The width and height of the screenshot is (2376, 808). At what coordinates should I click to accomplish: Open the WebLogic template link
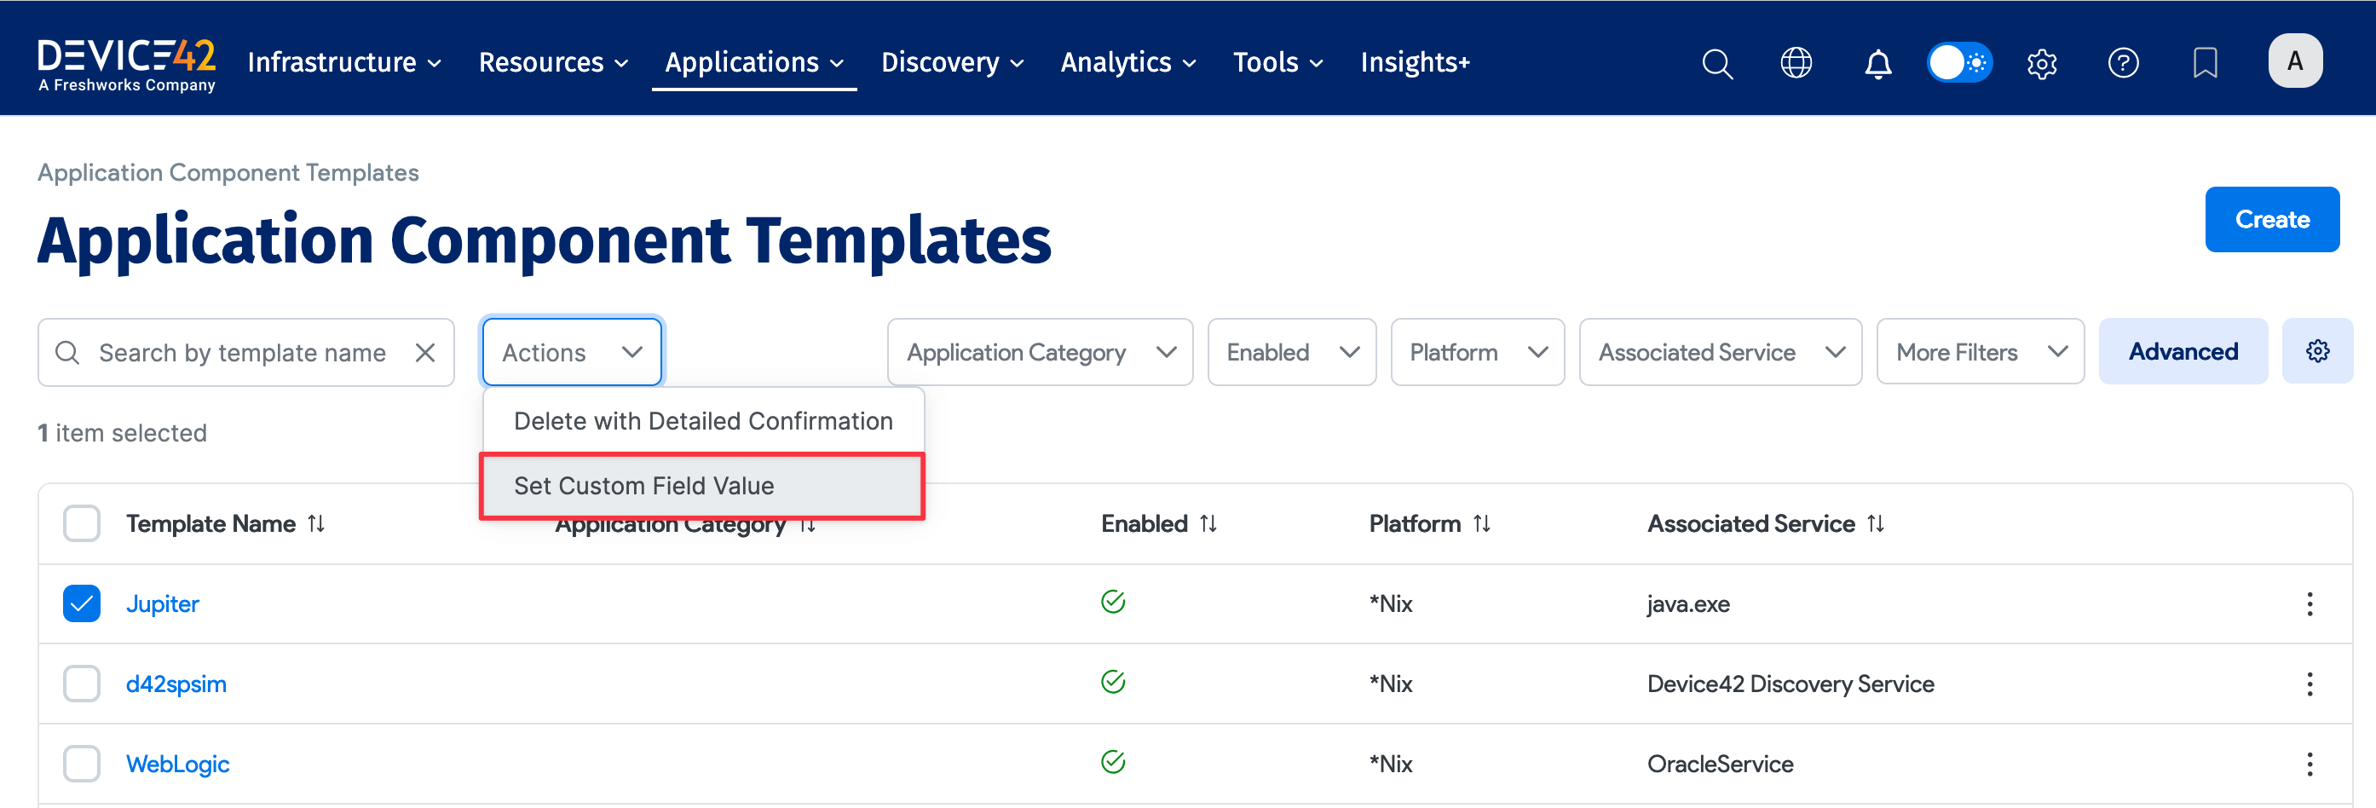click(177, 764)
